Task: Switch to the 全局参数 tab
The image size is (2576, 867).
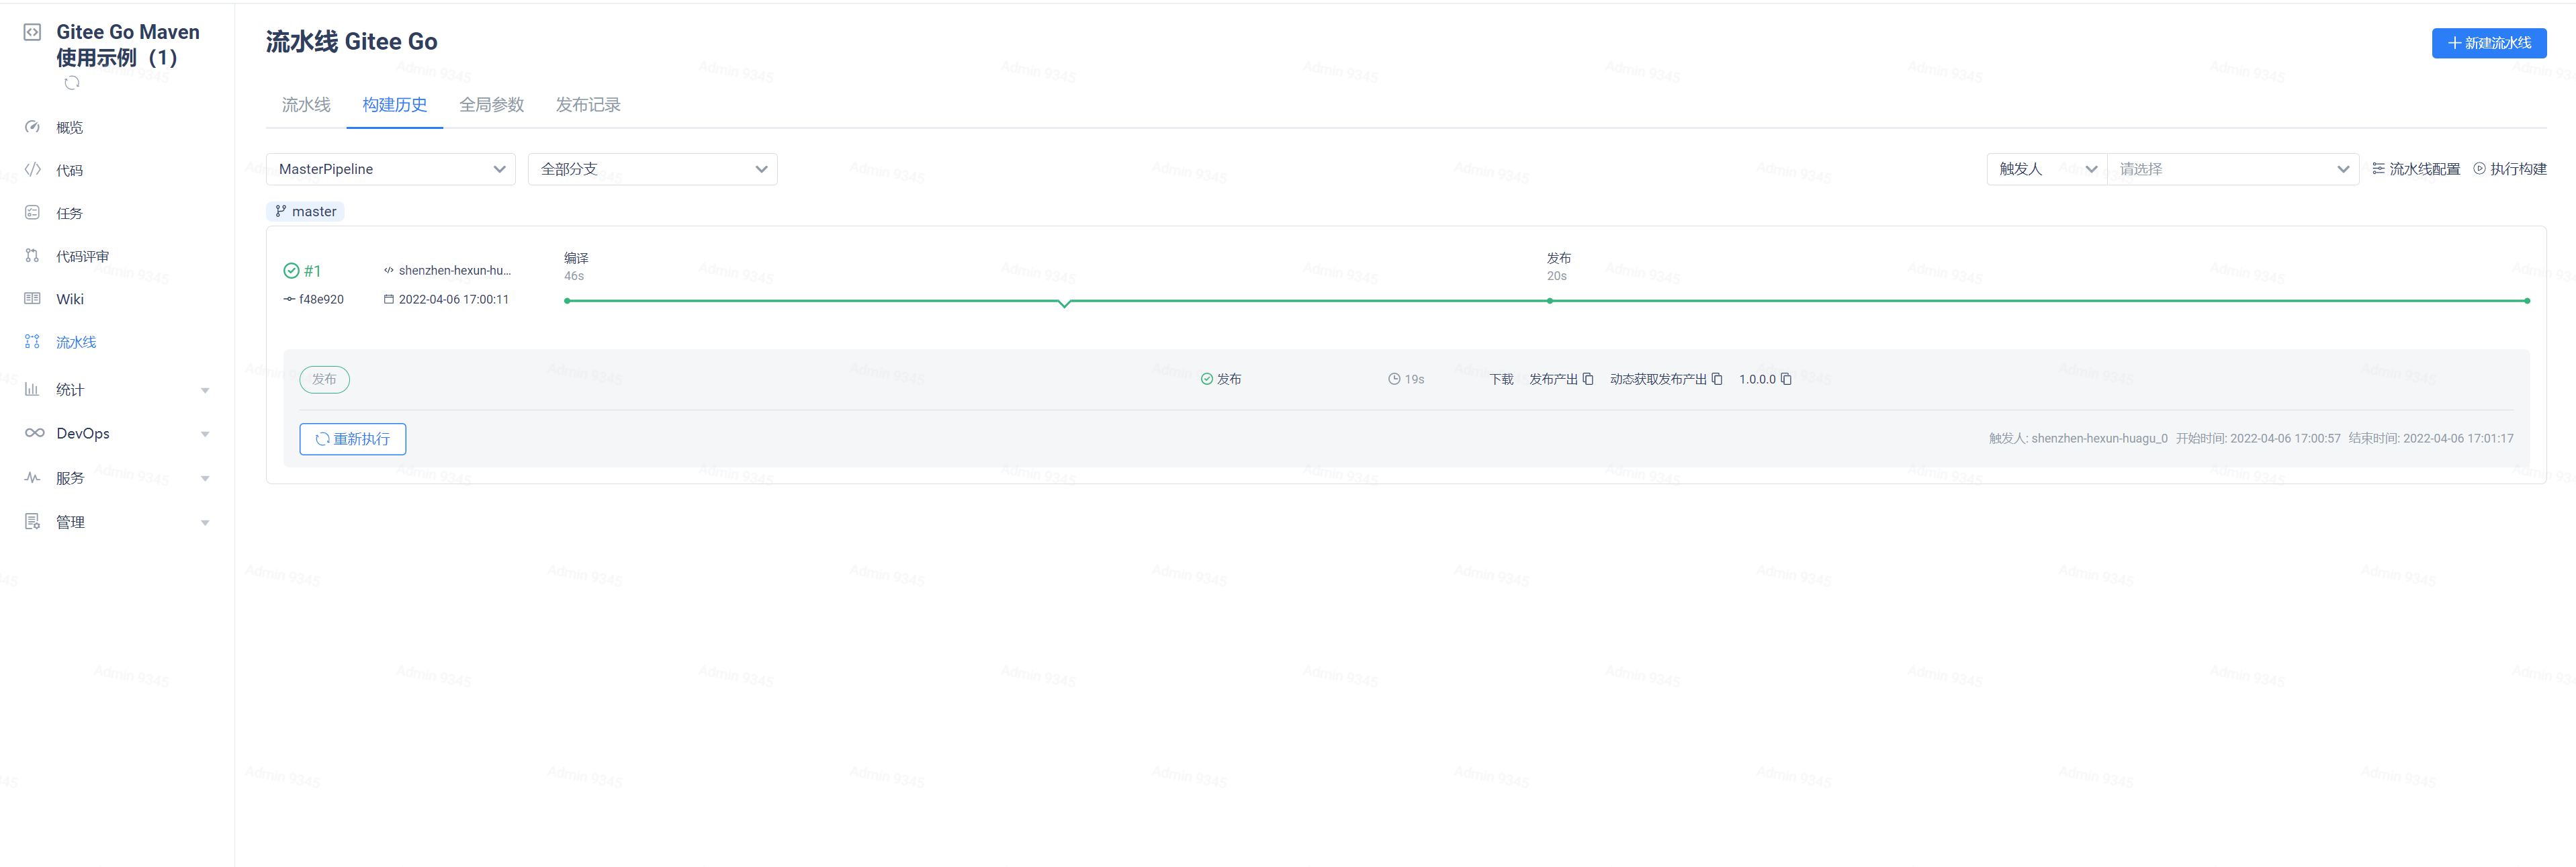Action: click(x=492, y=105)
